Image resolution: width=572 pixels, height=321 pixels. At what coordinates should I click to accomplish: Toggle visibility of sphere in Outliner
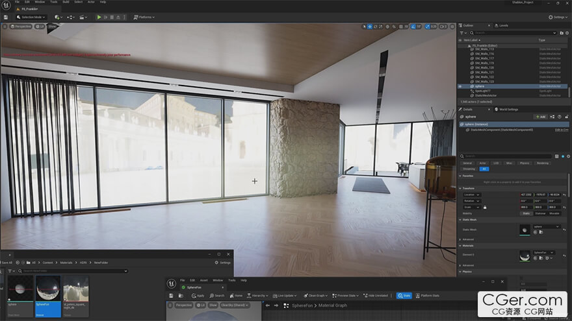tap(460, 86)
